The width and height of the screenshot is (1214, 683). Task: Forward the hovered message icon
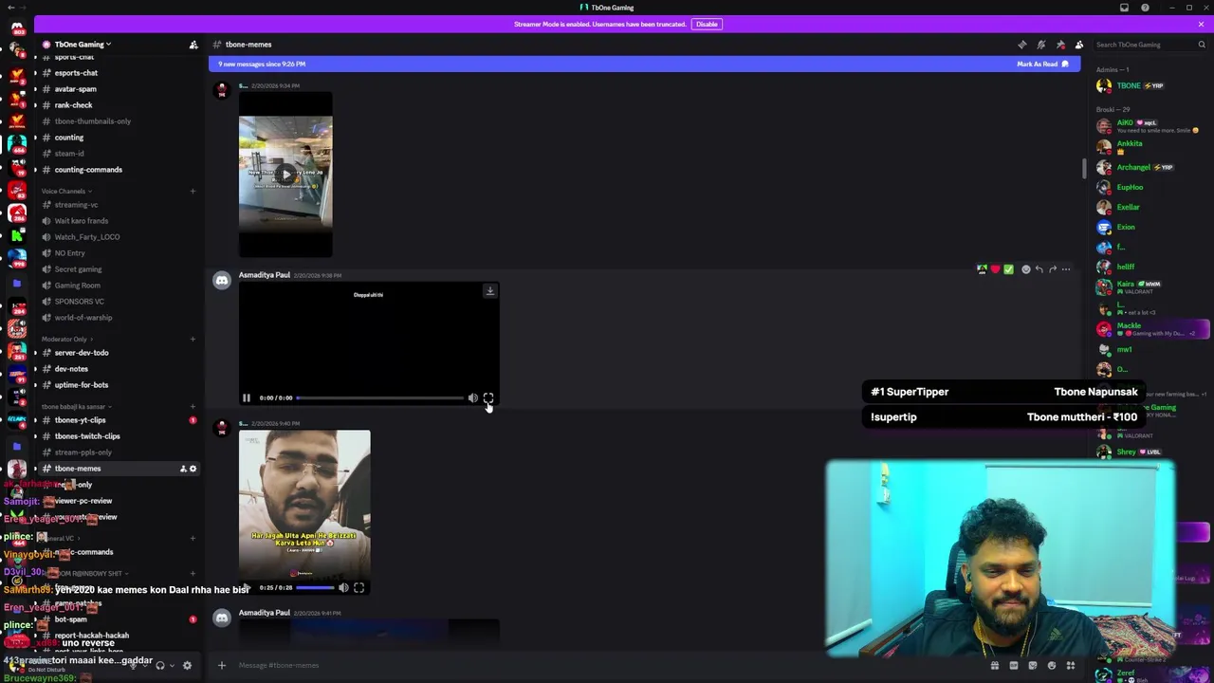pos(1053,269)
